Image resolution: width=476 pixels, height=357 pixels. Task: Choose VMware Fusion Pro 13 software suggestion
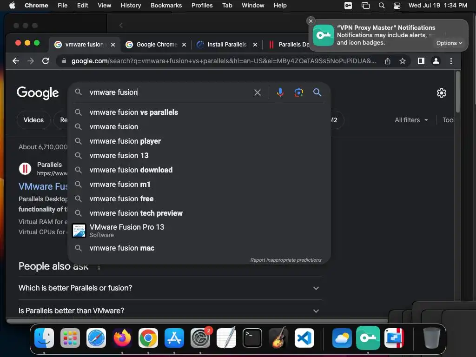pyautogui.click(x=199, y=231)
